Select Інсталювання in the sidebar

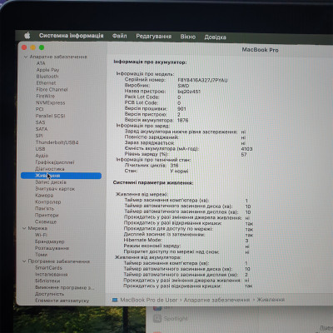51,275
